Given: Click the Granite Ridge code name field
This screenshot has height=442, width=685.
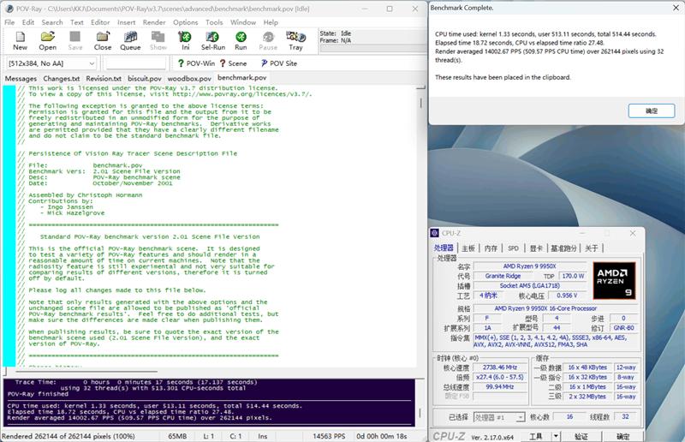Looking at the screenshot, I should tap(503, 276).
